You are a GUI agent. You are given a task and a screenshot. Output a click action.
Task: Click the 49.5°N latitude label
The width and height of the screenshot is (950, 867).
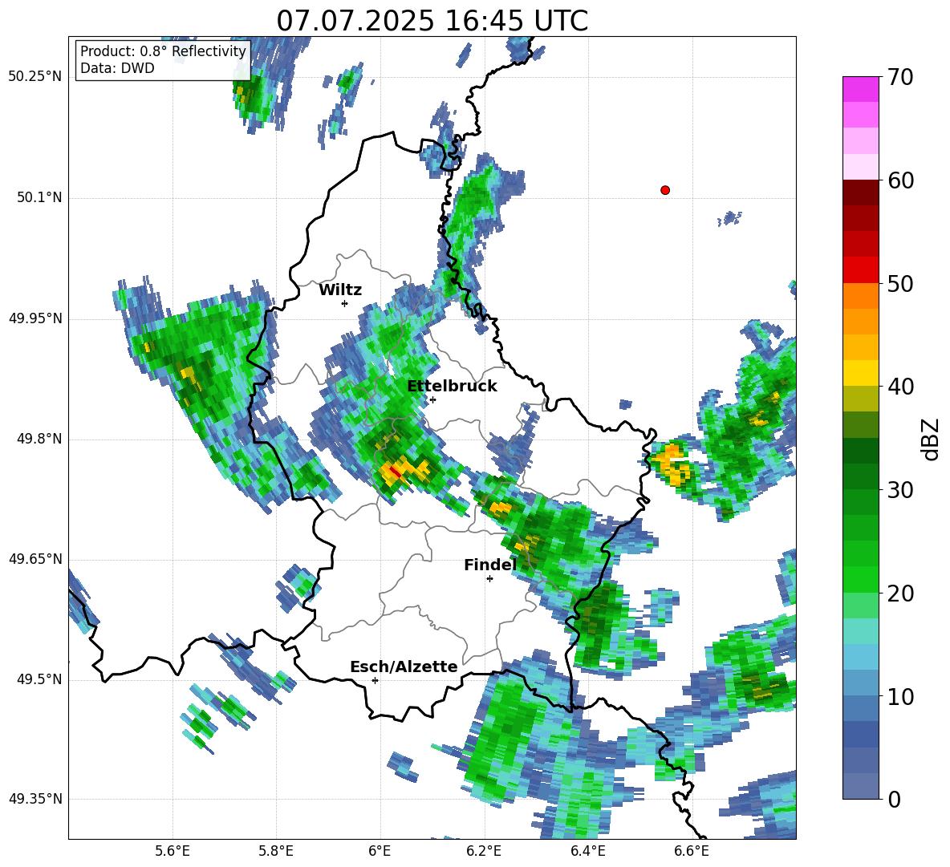click(x=39, y=679)
